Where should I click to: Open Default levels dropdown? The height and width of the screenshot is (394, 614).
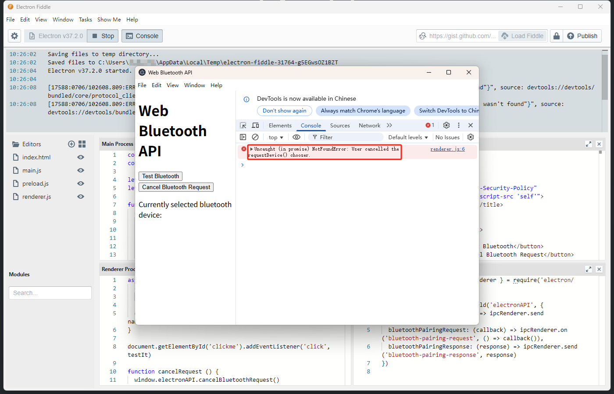coord(408,137)
